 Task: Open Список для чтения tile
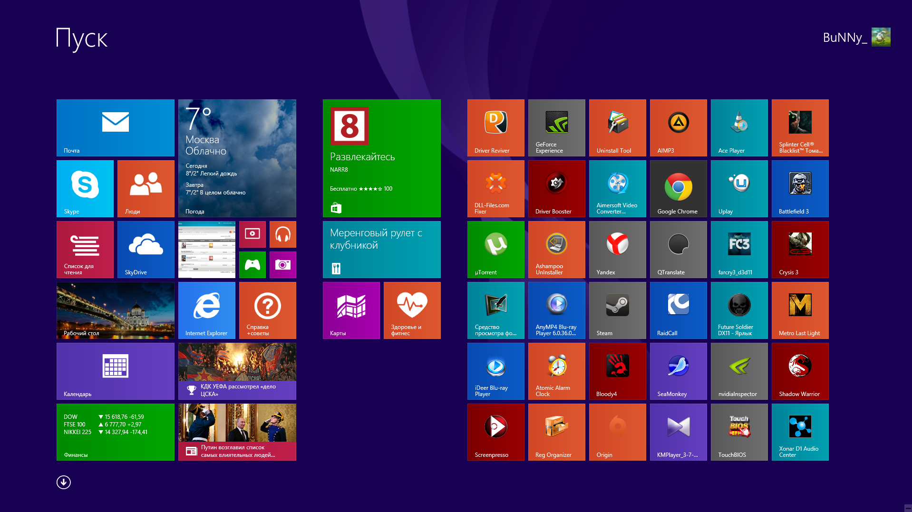(x=85, y=250)
